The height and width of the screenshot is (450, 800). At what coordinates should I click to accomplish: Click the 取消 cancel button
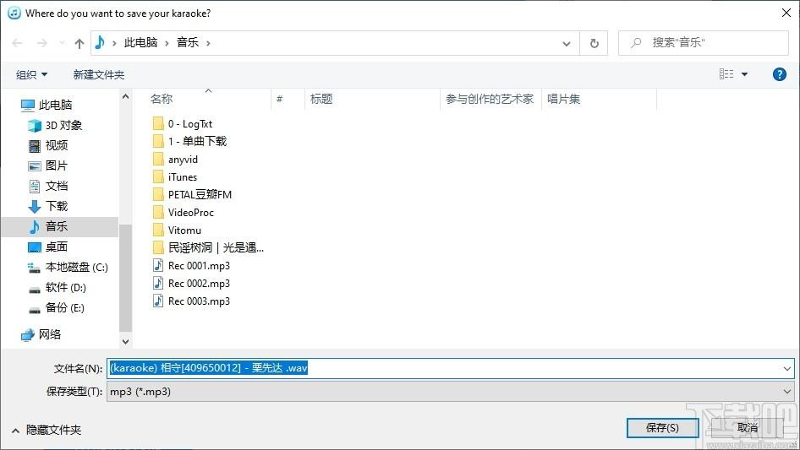(x=747, y=427)
